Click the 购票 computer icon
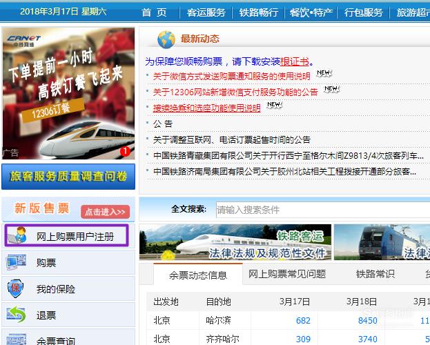The width and height of the screenshot is (430, 345). tap(16, 262)
